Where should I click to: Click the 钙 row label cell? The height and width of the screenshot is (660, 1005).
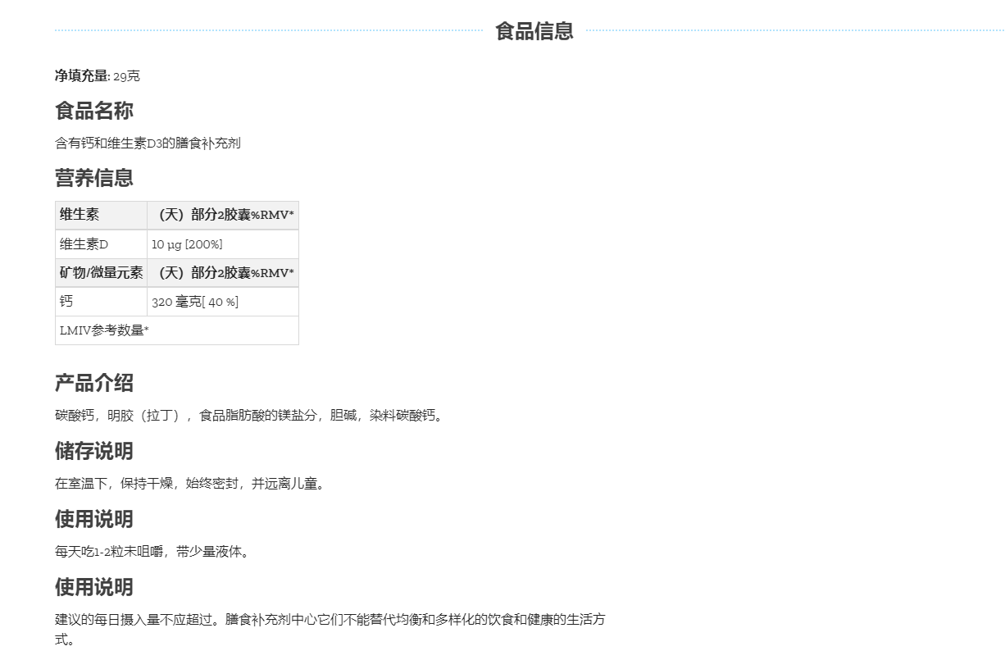tap(101, 302)
